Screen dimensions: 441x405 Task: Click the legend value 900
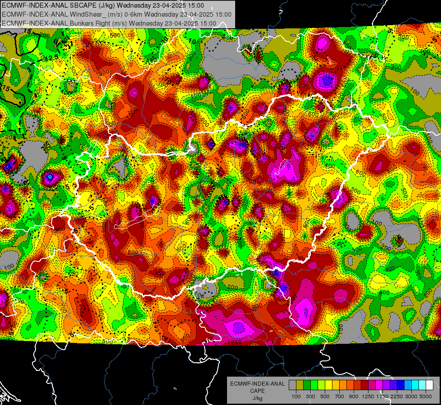[x=354, y=396]
